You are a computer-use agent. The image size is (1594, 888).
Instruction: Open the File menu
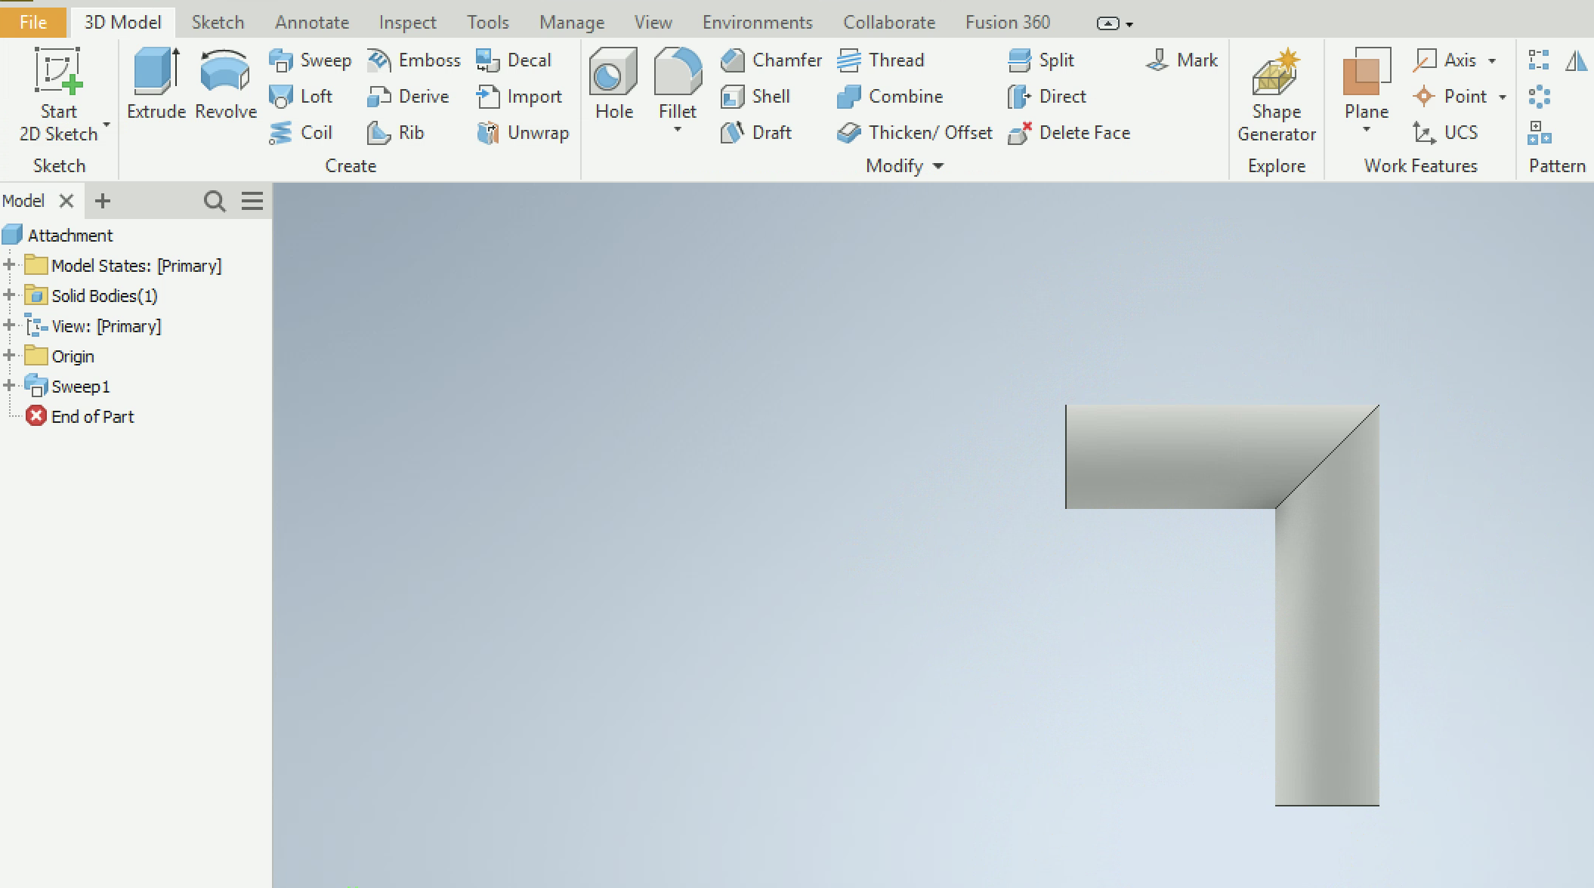click(32, 21)
